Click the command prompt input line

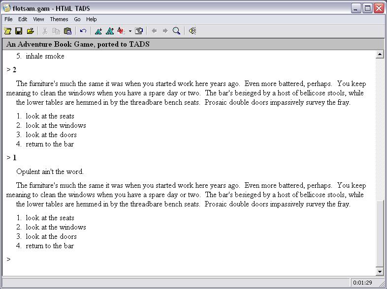[x=189, y=259]
